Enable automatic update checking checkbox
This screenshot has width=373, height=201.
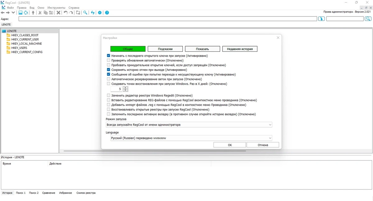(x=108, y=60)
